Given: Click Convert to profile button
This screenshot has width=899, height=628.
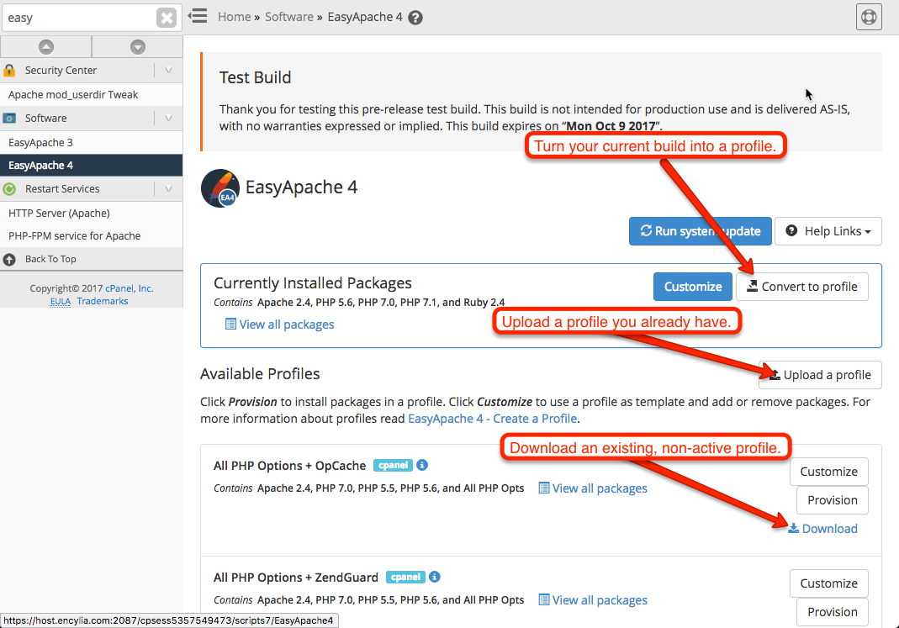Looking at the screenshot, I should click(x=802, y=287).
